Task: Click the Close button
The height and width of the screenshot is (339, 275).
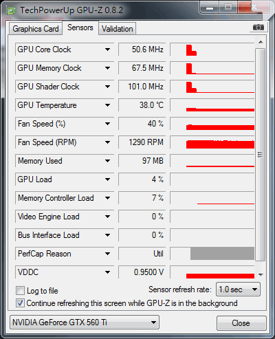Action: 241,323
